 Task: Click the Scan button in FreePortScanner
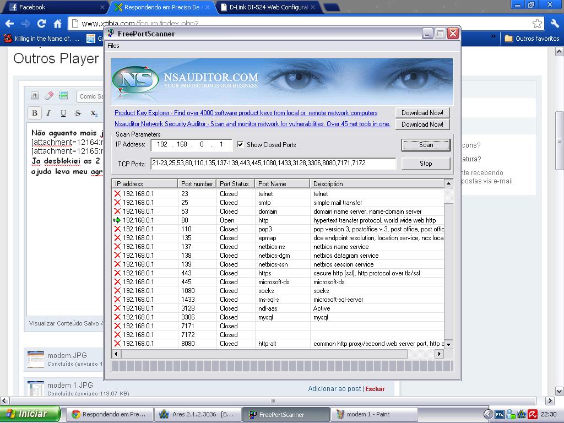tap(426, 145)
